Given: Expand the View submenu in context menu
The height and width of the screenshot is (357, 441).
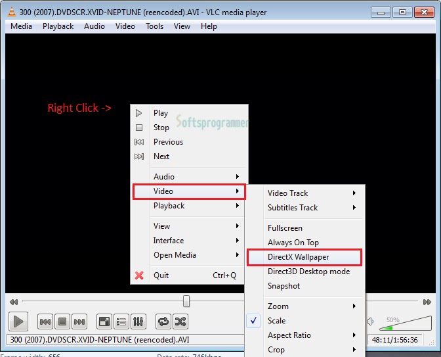Looking at the screenshot, I should [x=188, y=226].
